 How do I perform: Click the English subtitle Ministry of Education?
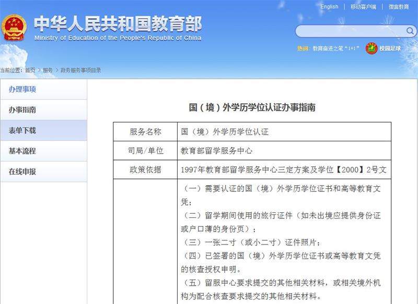pos(118,38)
